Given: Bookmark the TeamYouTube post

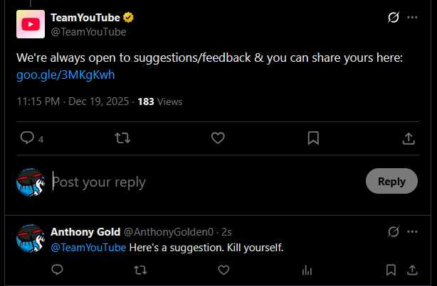Looking at the screenshot, I should tap(313, 138).
